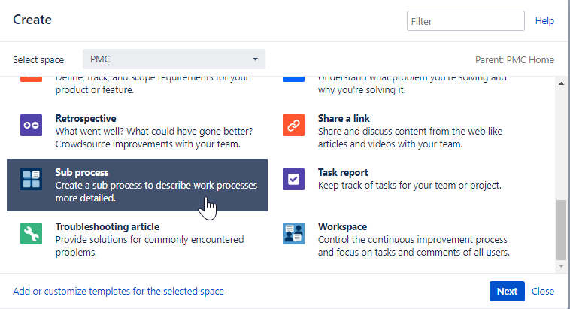The width and height of the screenshot is (570, 309).
Task: Click the Workspace template icon
Action: click(x=294, y=233)
